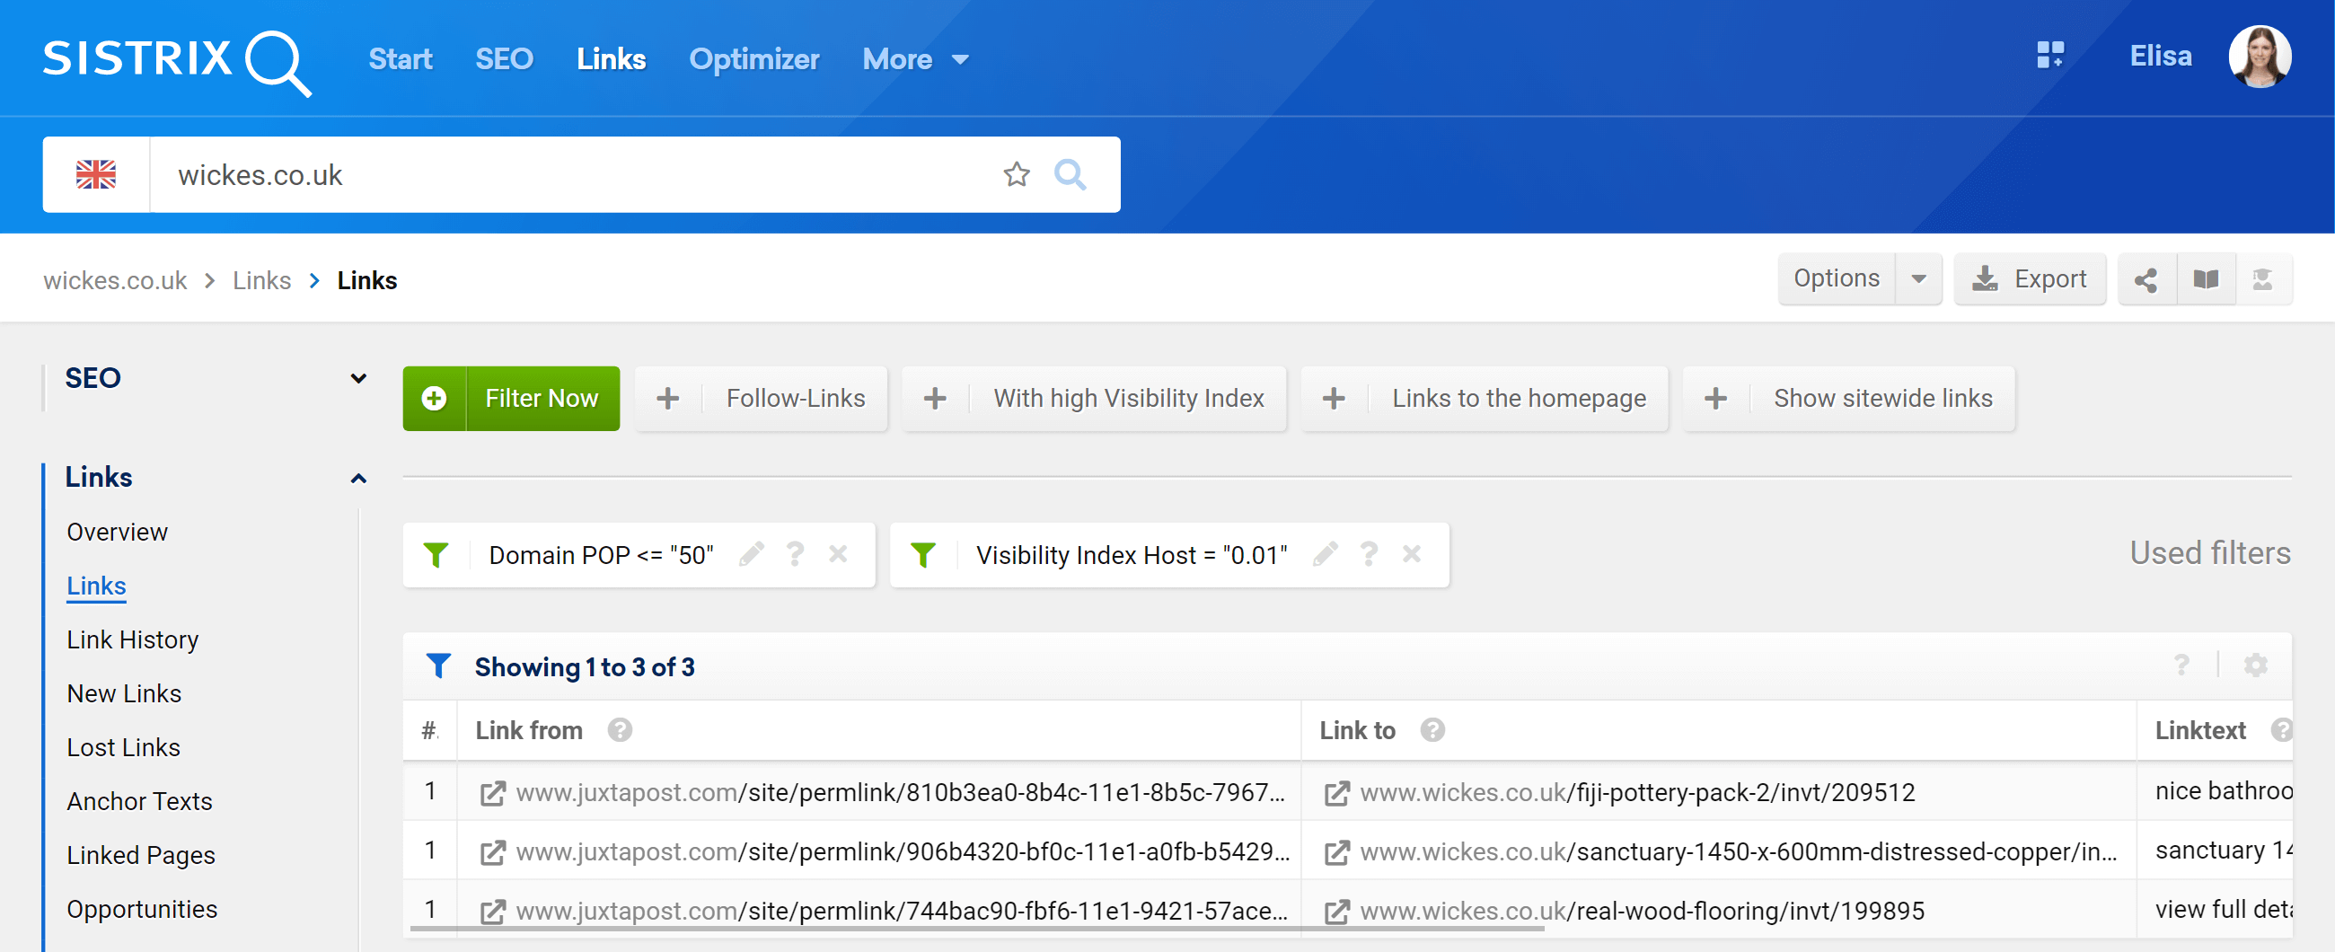Open fiji-pottery-pack external link icon
Image resolution: width=2335 pixels, height=952 pixels.
pos(1337,793)
